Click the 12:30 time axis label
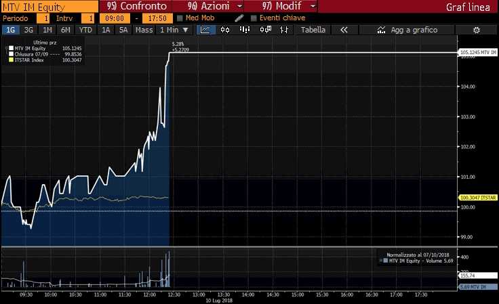This screenshot has width=499, height=304. (x=174, y=295)
